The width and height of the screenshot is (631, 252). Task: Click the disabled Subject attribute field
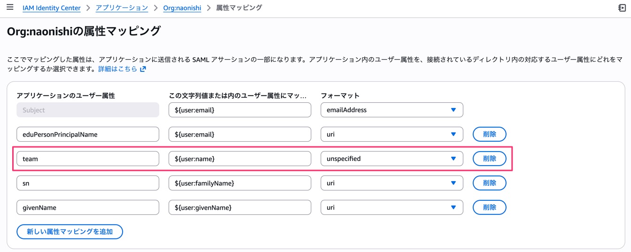point(88,110)
